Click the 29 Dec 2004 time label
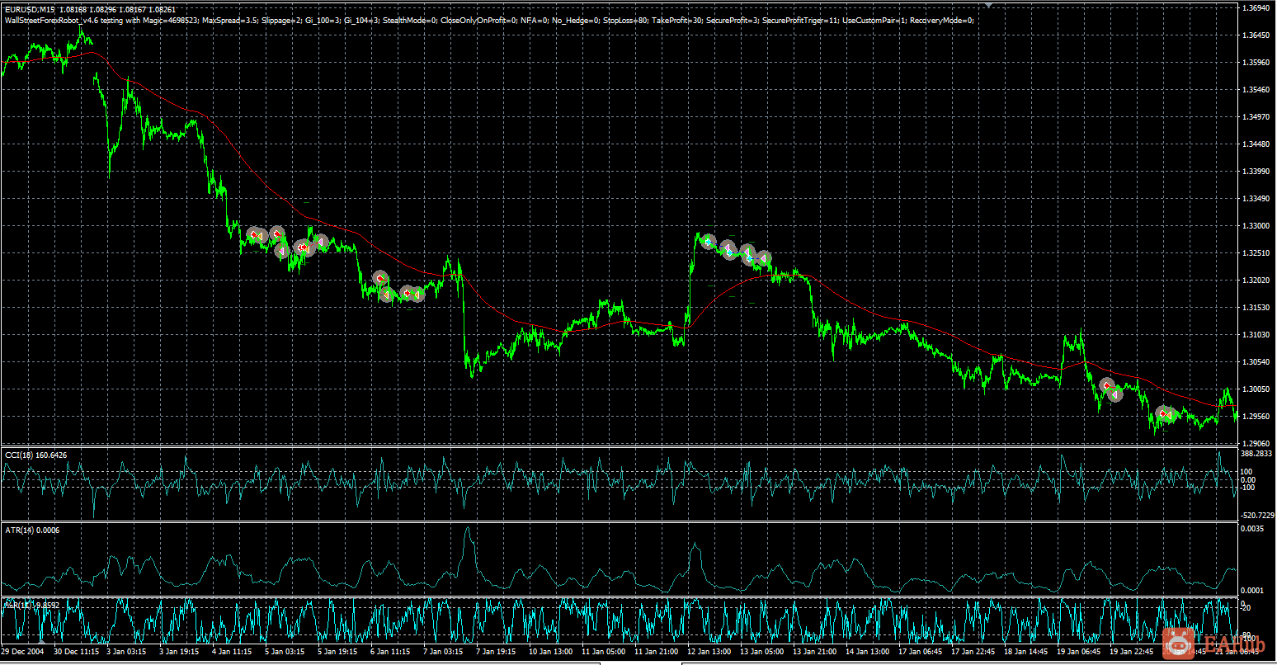The width and height of the screenshot is (1277, 665). click(22, 651)
